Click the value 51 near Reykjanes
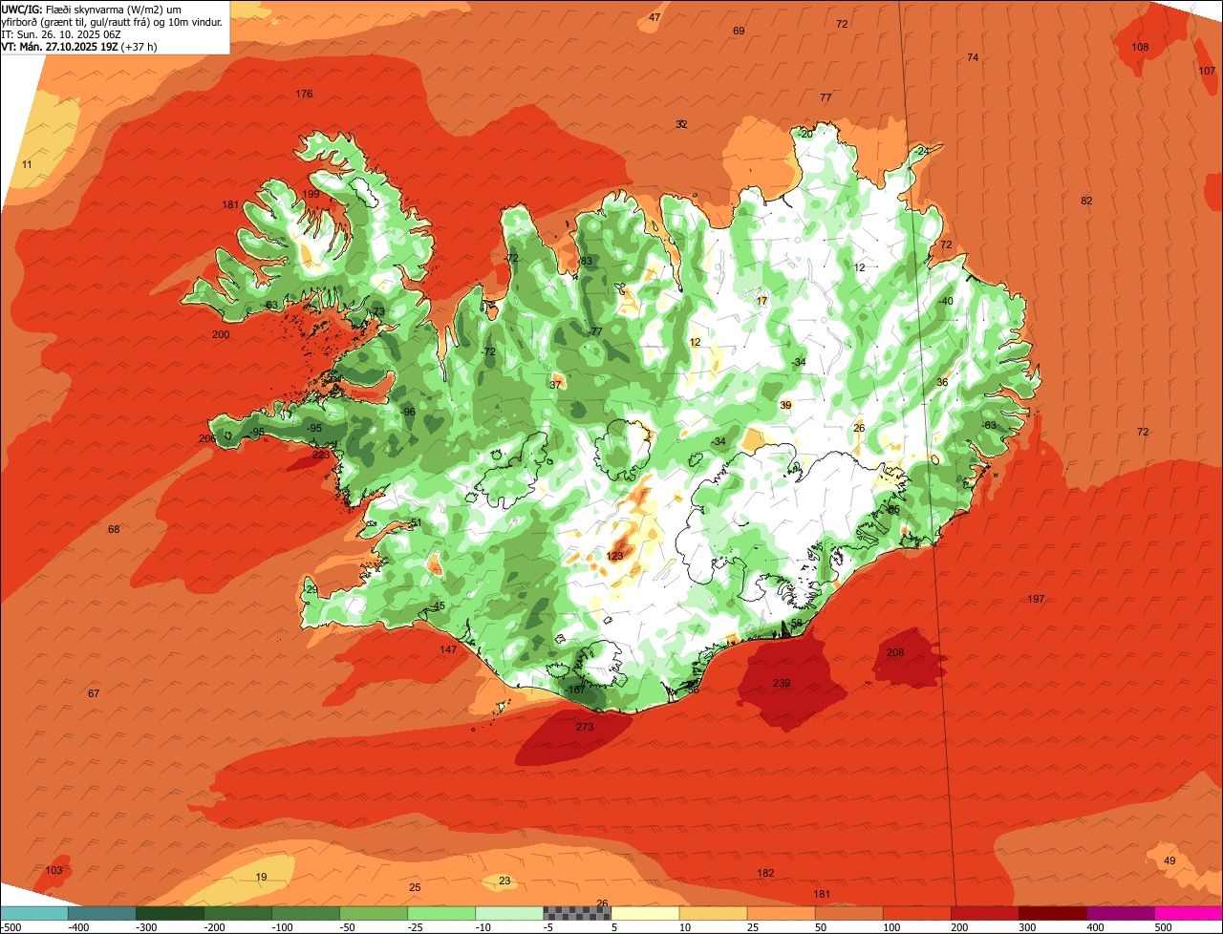The width and height of the screenshot is (1223, 934). tap(416, 522)
